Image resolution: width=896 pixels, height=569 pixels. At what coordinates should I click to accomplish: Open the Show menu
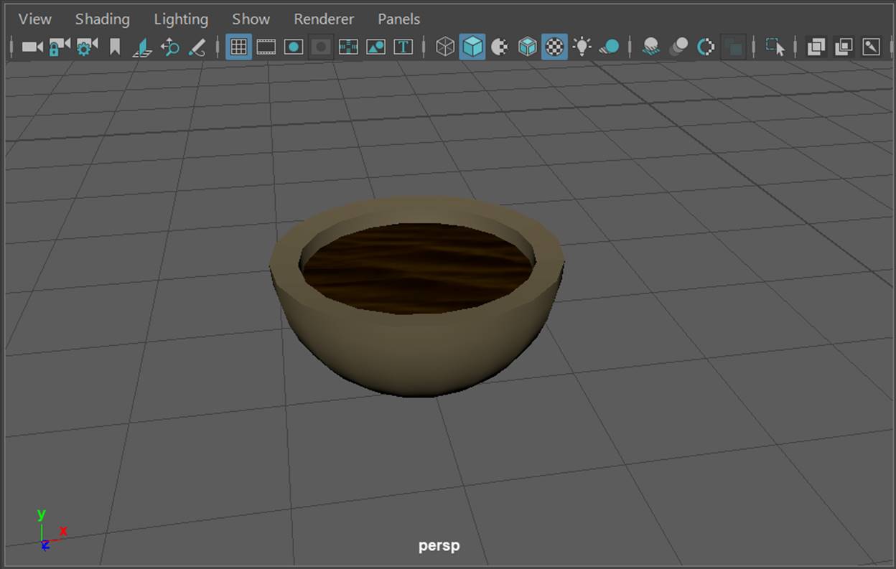tap(251, 19)
